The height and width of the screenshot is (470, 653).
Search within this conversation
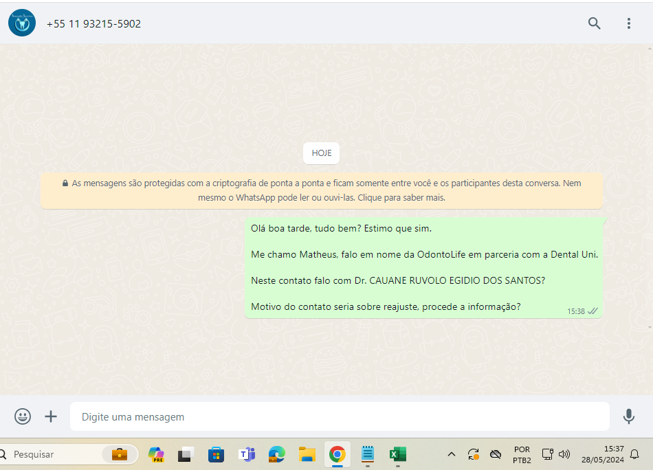[594, 23]
